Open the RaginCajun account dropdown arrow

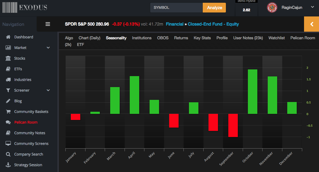(313, 7)
